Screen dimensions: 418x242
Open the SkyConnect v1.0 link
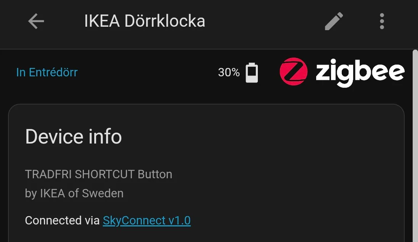click(146, 220)
